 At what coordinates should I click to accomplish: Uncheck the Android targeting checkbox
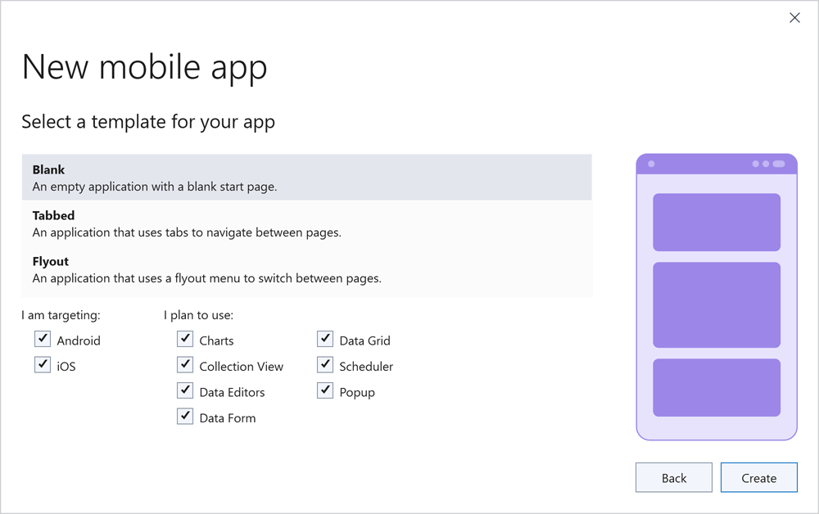click(x=42, y=339)
